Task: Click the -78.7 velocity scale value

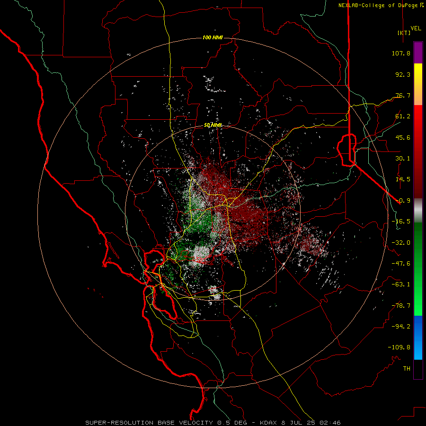Action: tap(401, 306)
